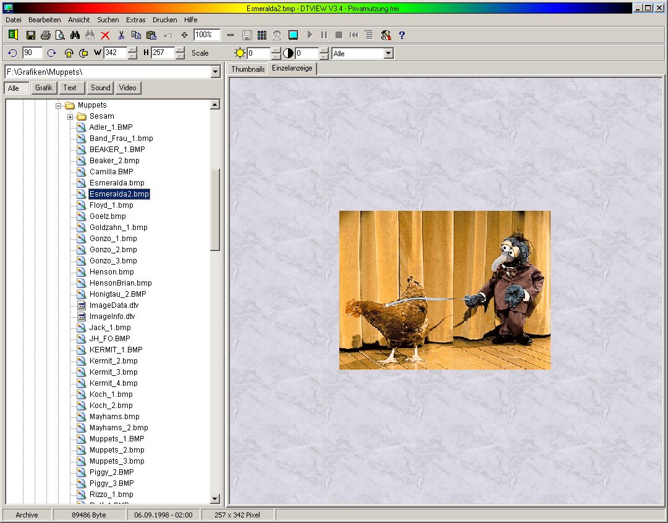This screenshot has width=668, height=523.
Task: Click the rotation angle field
Action: point(32,53)
